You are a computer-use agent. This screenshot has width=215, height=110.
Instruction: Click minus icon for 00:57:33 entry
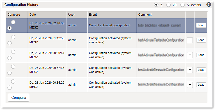(190, 70)
